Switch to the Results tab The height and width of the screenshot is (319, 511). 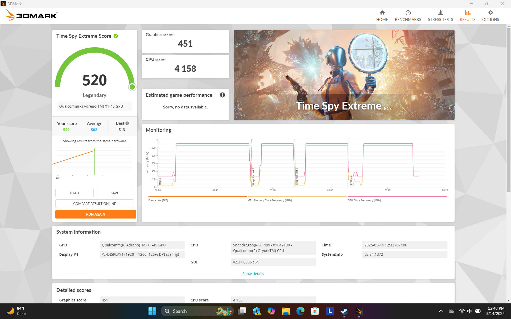[x=467, y=16]
